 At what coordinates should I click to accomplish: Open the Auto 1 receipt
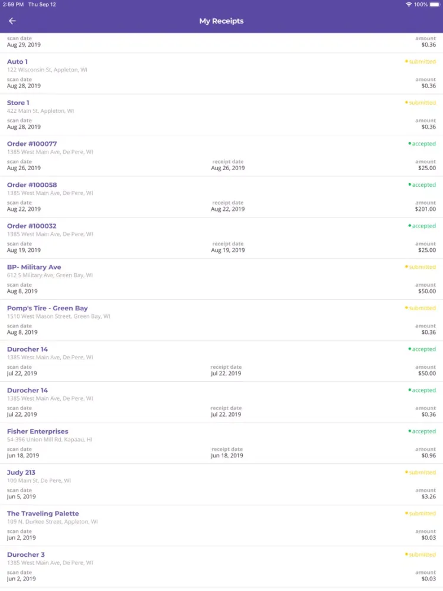[221, 73]
